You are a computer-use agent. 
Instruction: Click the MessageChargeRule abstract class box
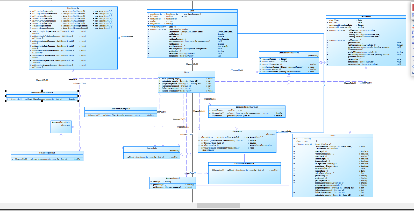[x=61, y=127]
